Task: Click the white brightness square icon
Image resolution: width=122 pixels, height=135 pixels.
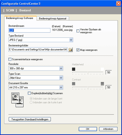Action: click(102, 69)
